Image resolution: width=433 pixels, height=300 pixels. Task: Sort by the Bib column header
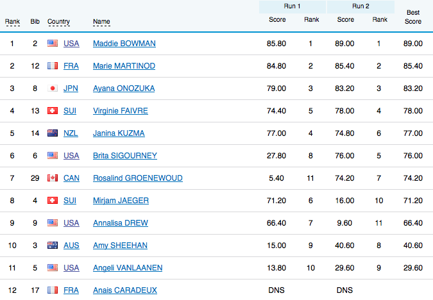pyautogui.click(x=35, y=22)
